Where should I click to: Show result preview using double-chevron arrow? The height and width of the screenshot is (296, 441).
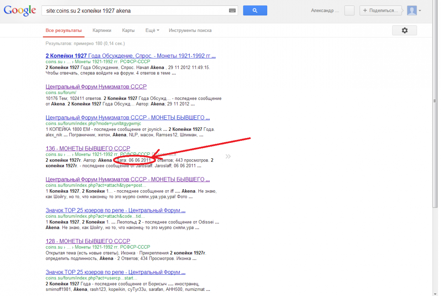tap(228, 156)
